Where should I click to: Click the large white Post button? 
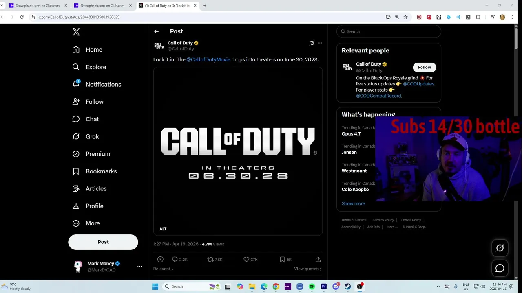[x=103, y=242]
